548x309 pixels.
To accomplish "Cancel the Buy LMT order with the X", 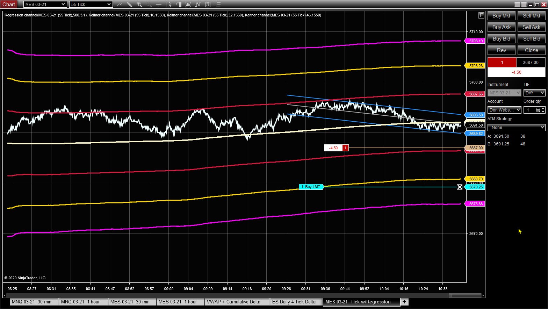I will tap(460, 187).
